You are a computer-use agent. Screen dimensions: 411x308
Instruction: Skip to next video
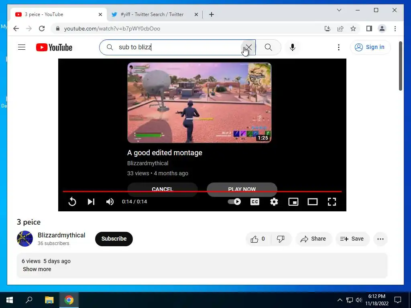click(x=91, y=202)
